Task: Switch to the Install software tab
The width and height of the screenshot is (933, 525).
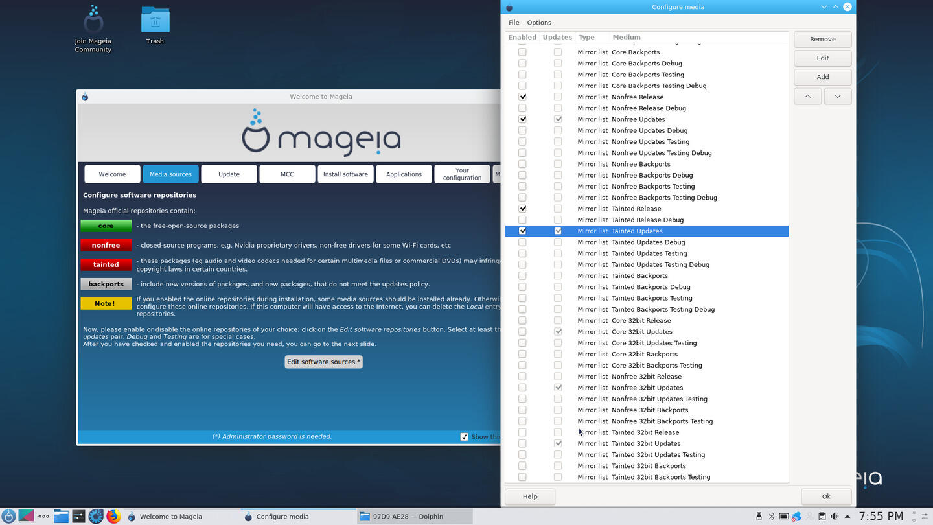Action: coord(345,174)
